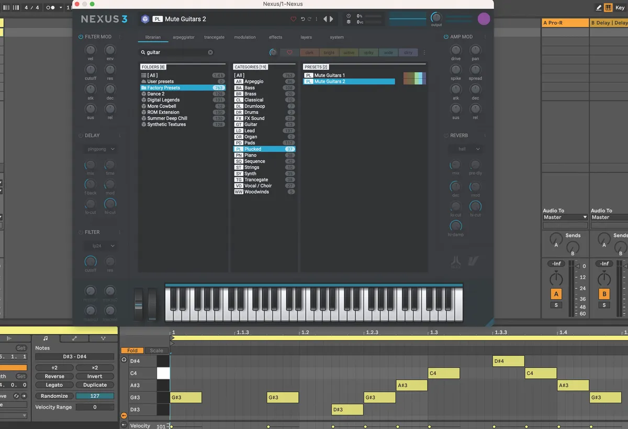Click the guitar search field
Viewport: 628px width, 429px height.
(x=176, y=52)
